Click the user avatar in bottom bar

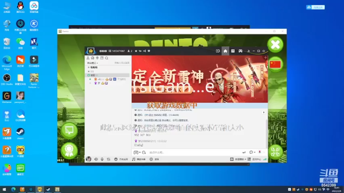(89, 159)
